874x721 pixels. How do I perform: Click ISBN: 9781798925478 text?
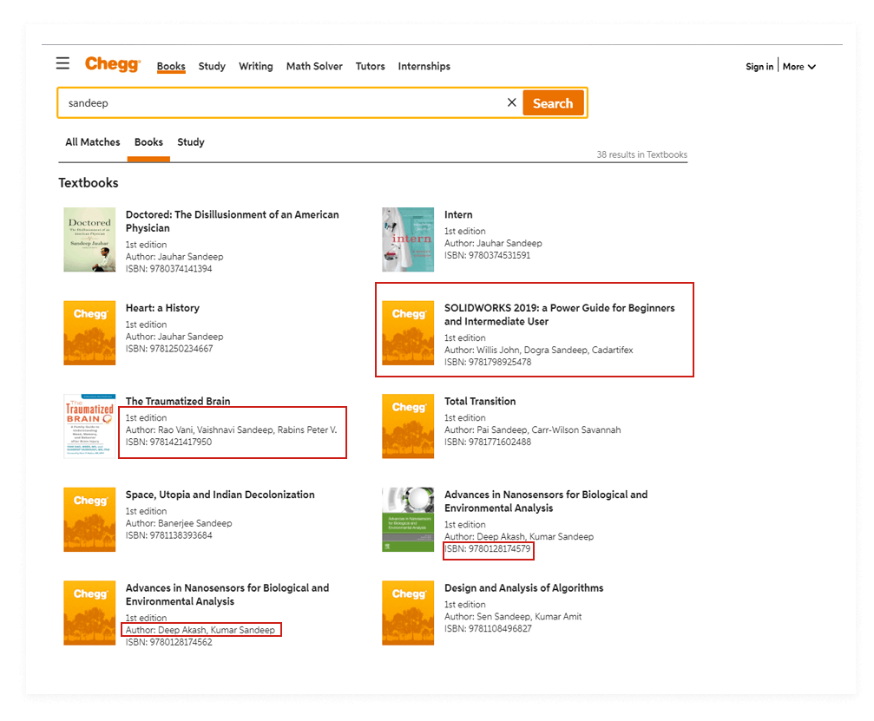pyautogui.click(x=488, y=362)
